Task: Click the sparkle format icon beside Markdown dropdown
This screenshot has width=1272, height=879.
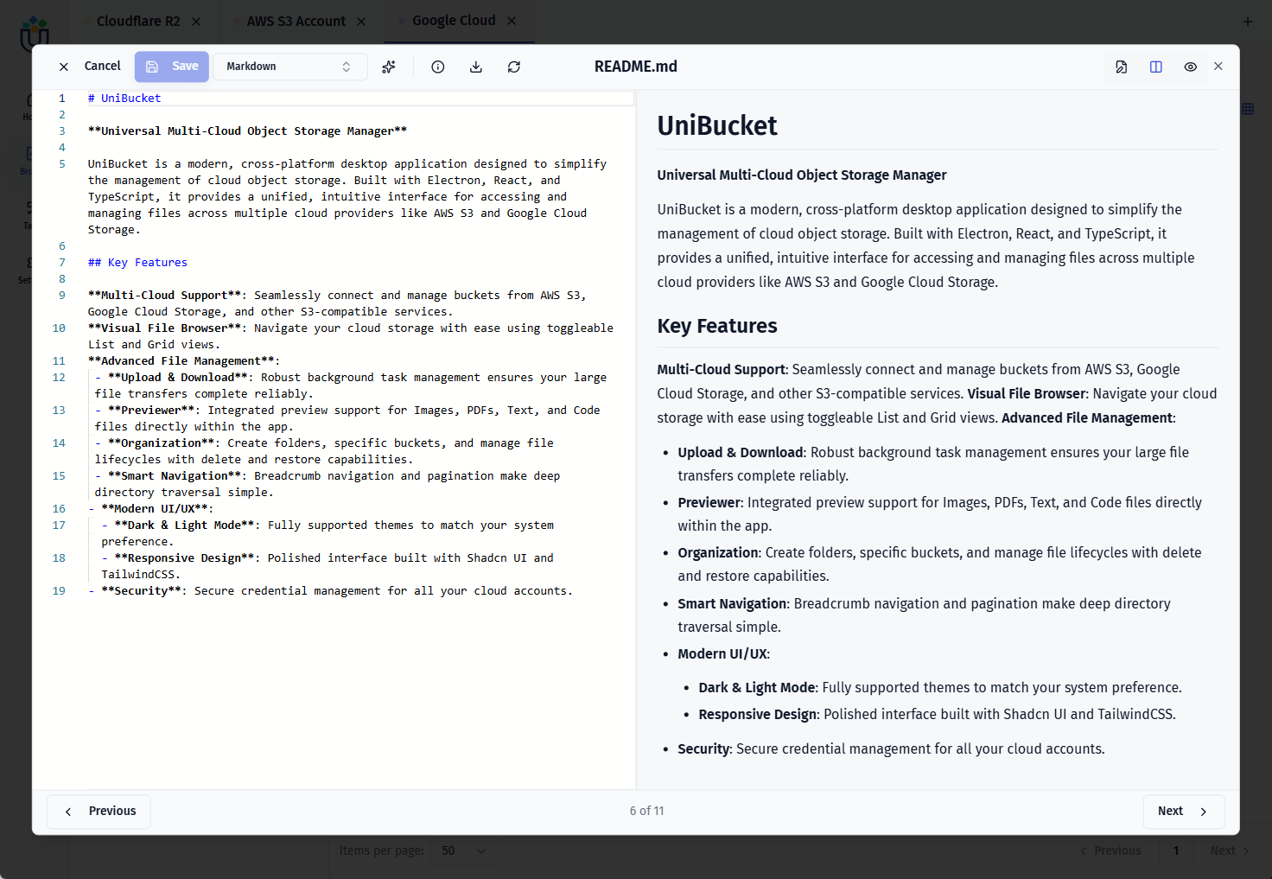Action: coord(388,67)
